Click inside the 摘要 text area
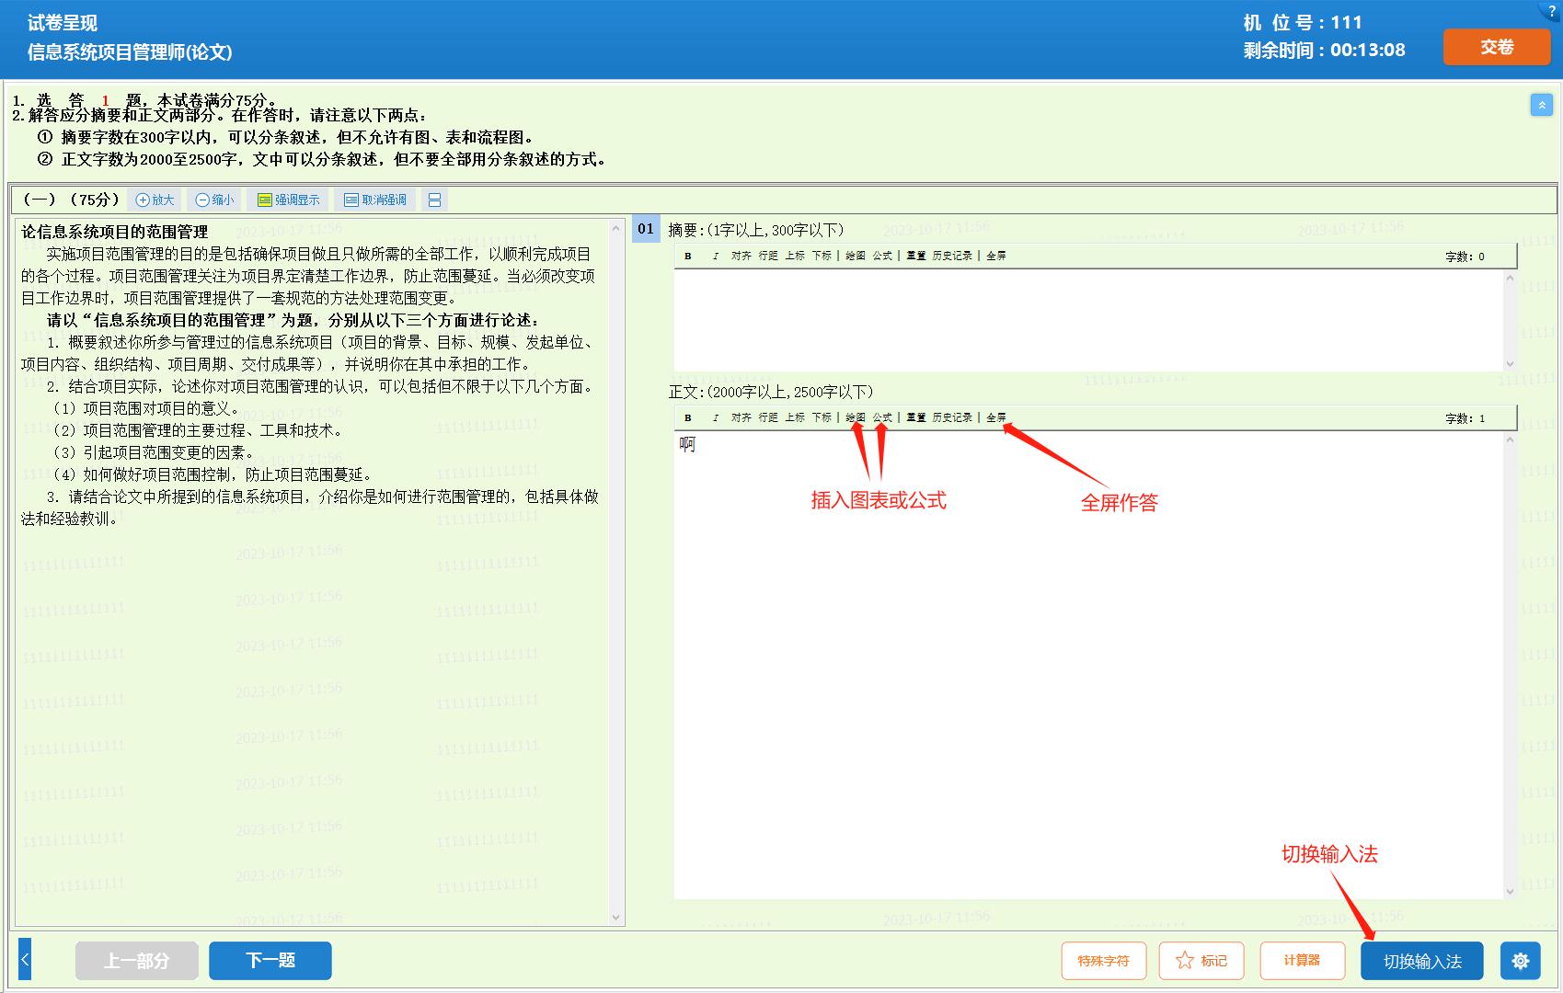The height and width of the screenshot is (993, 1563). (1088, 319)
